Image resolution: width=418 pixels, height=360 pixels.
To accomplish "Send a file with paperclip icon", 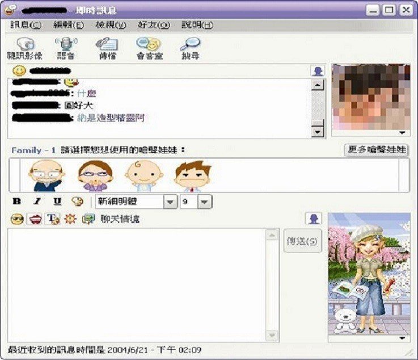I will (107, 49).
